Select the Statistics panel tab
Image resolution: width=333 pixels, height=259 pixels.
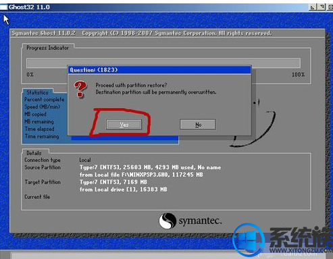coord(37,92)
